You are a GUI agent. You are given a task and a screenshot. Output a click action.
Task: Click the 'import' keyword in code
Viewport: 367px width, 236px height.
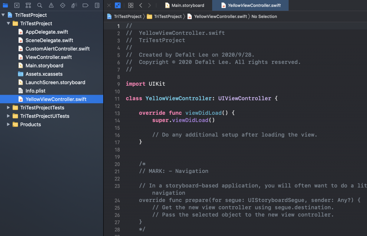pos(135,84)
